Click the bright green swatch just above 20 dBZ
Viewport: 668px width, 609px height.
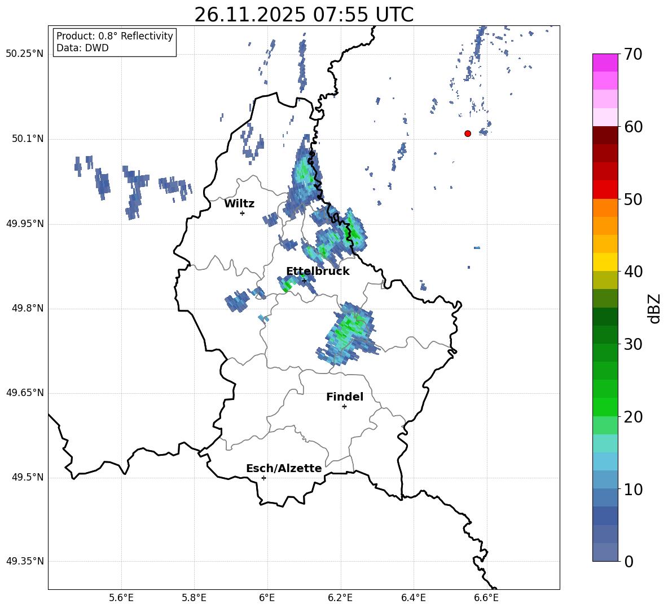point(605,407)
